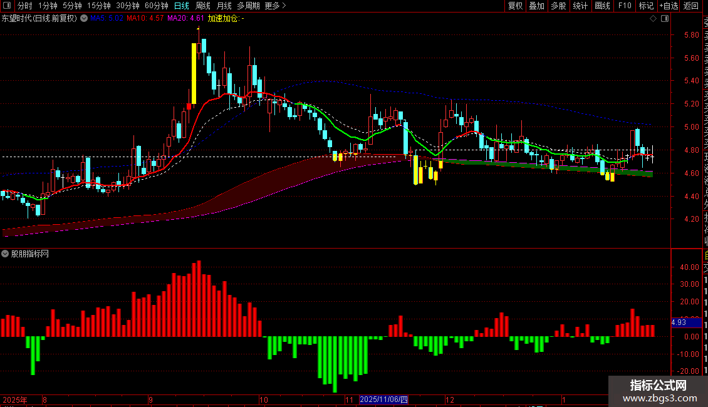Open the 多周期 multi-period view
Screen dimensions: 708x407
click(248, 6)
